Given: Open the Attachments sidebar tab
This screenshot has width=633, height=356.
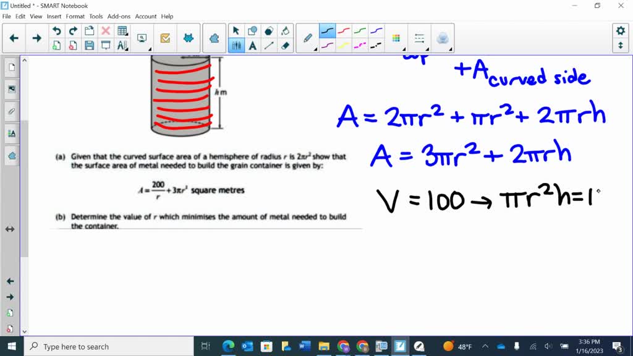Looking at the screenshot, I should 12,110.
